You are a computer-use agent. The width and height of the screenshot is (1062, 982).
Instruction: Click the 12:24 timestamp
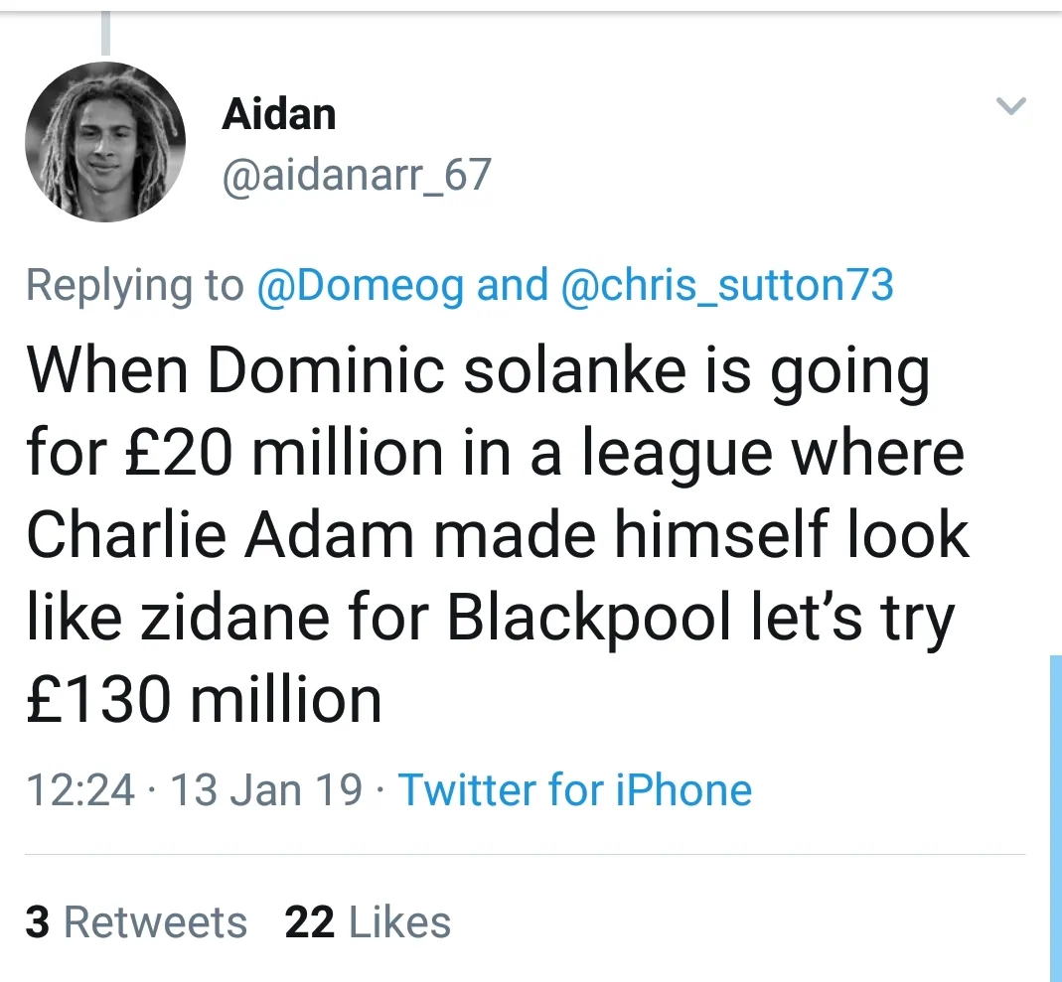(79, 789)
